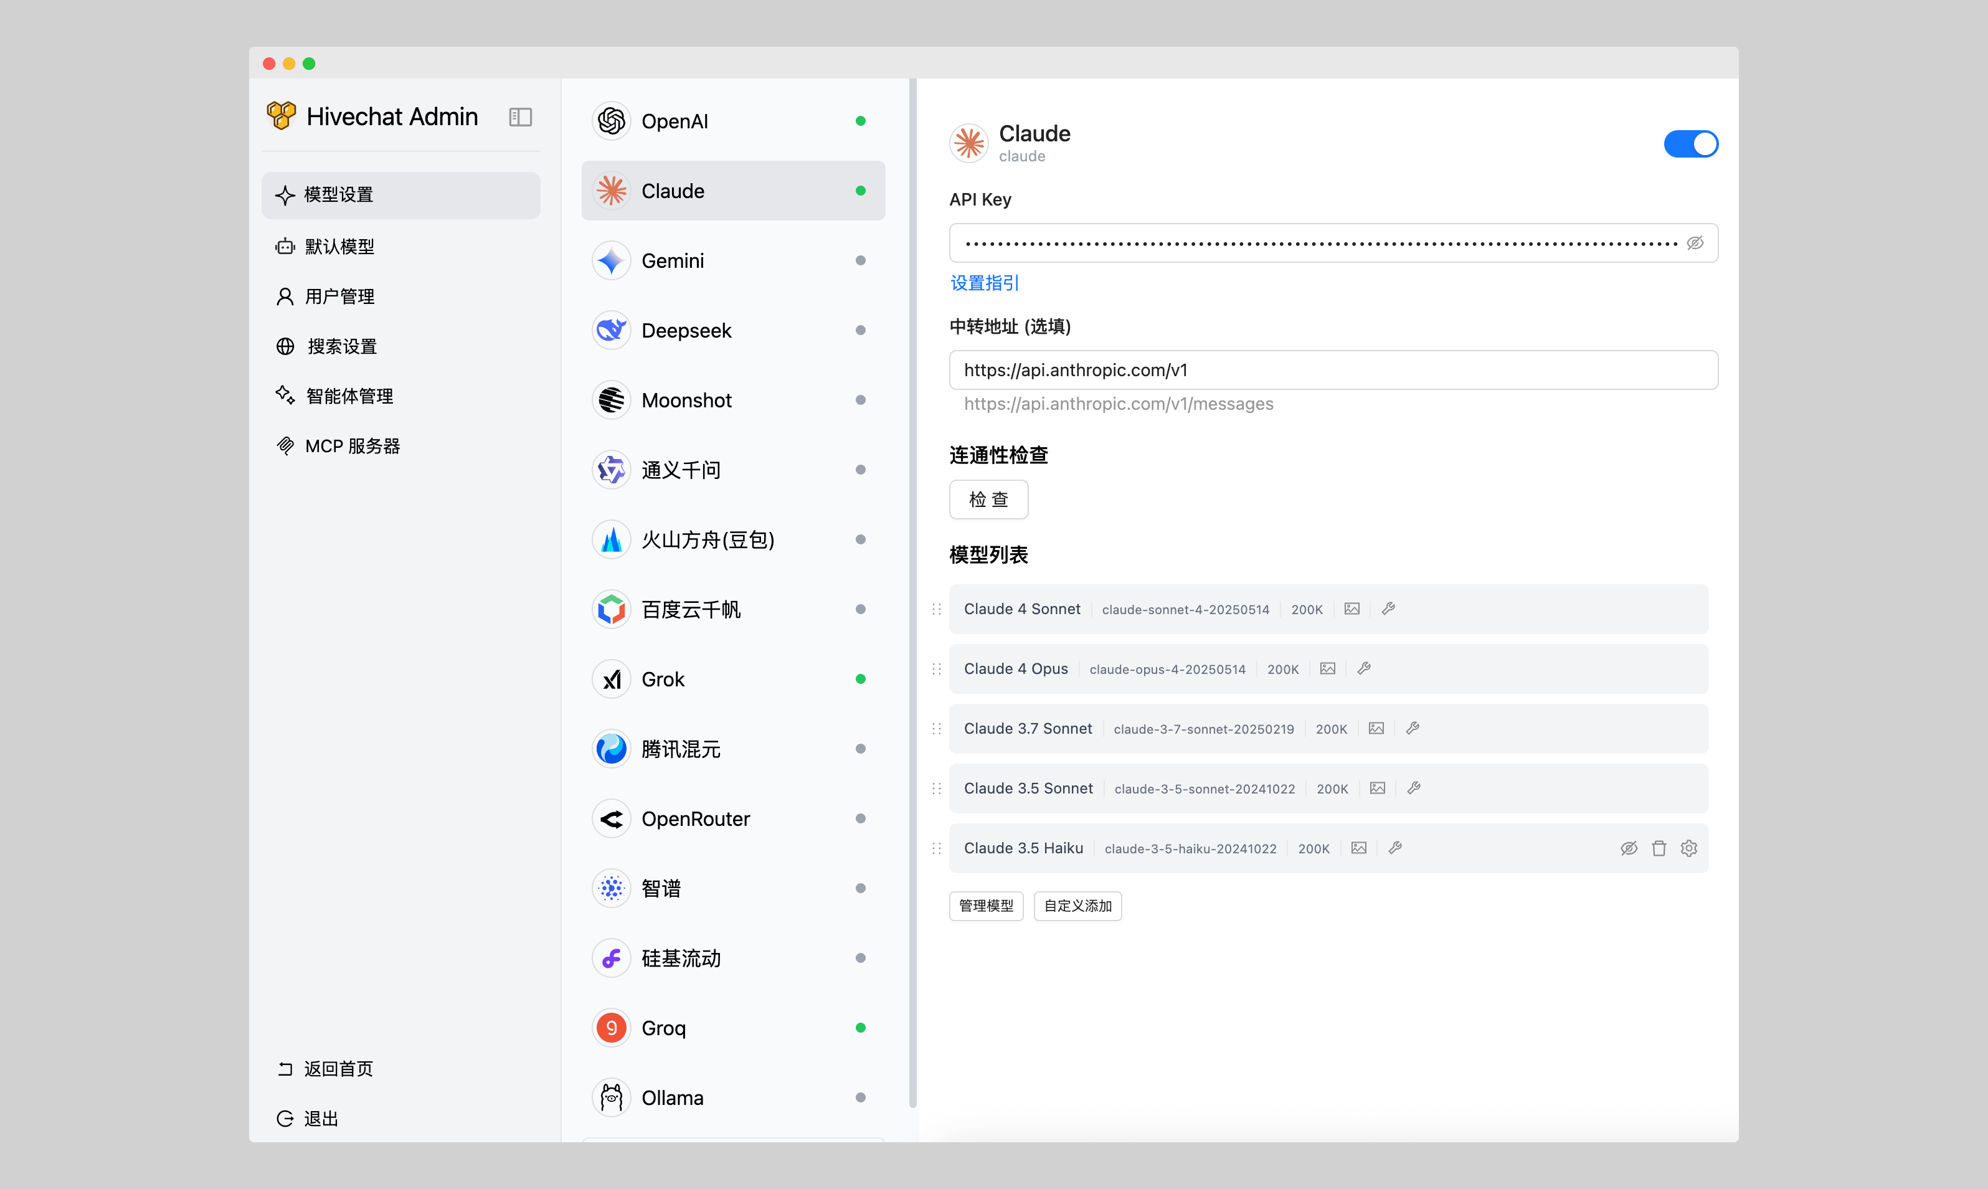The image size is (1988, 1189).
Task: Click the 管理模型 button
Action: pyautogui.click(x=986, y=906)
